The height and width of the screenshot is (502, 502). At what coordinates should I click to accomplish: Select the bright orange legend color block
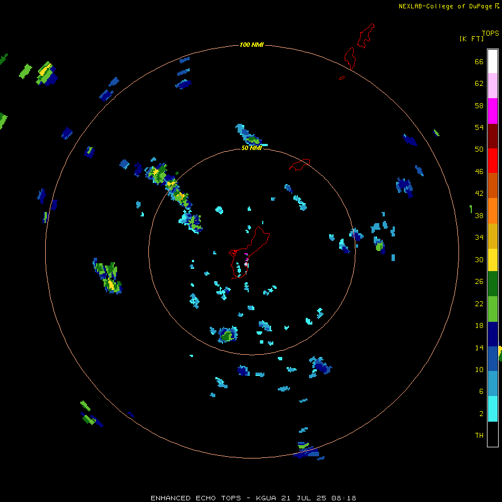click(493, 211)
